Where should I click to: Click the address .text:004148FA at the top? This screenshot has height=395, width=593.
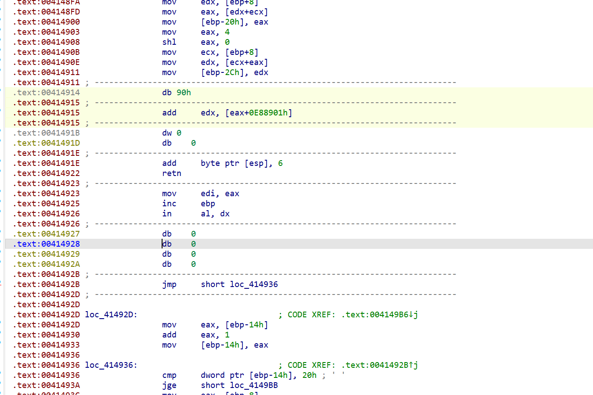[x=46, y=2]
